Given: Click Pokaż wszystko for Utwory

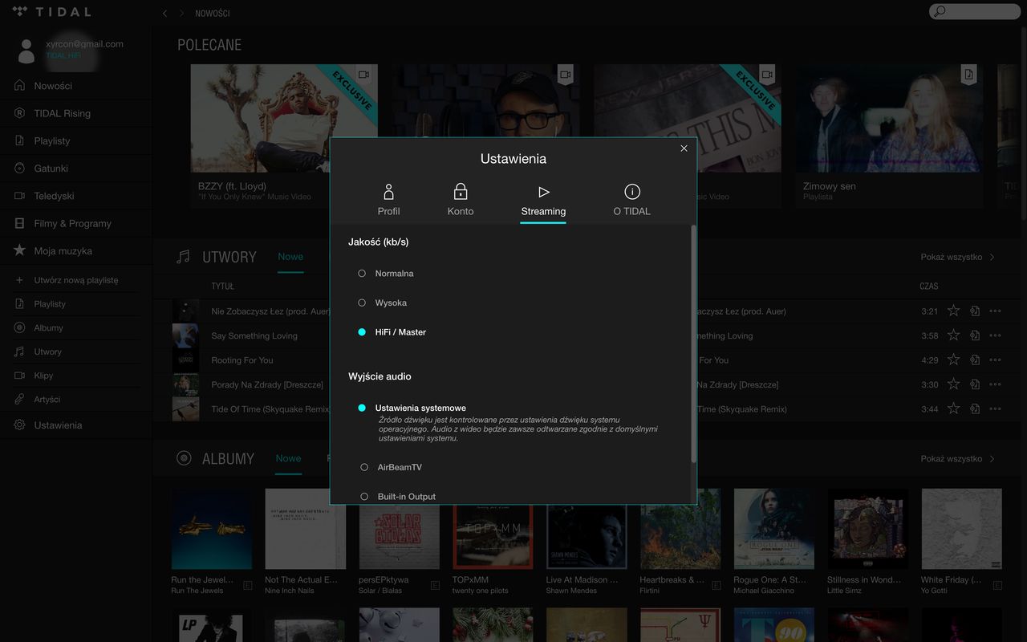Looking at the screenshot, I should click(x=957, y=257).
